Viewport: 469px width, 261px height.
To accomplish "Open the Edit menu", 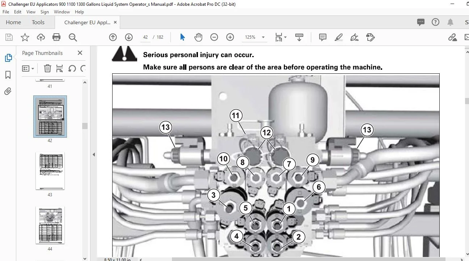I will point(18,12).
